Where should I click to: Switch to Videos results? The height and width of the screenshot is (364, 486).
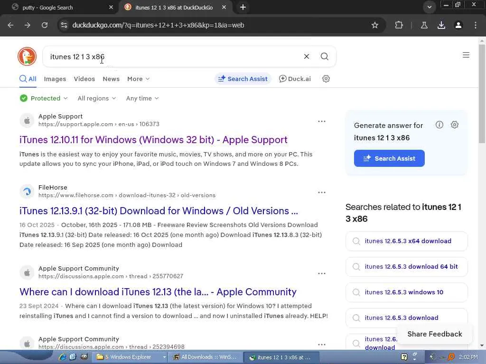[x=84, y=79]
